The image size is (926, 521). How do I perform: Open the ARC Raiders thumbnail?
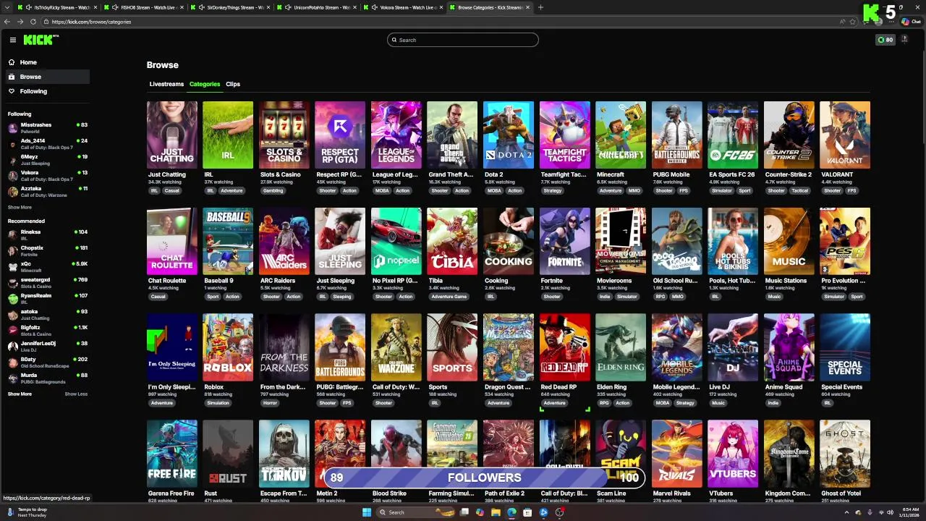pos(284,241)
